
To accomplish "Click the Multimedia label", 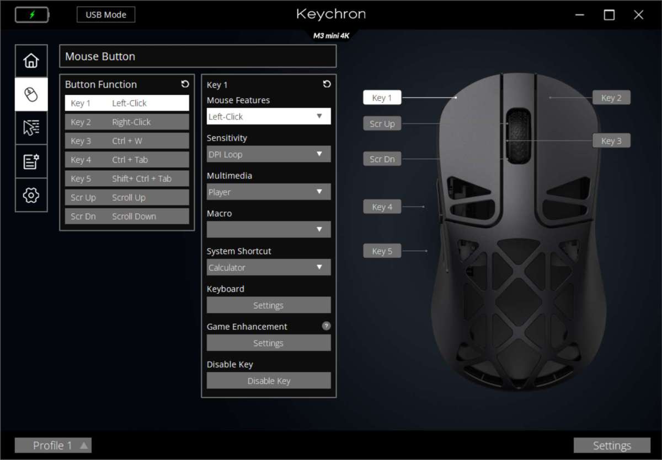I will [229, 176].
